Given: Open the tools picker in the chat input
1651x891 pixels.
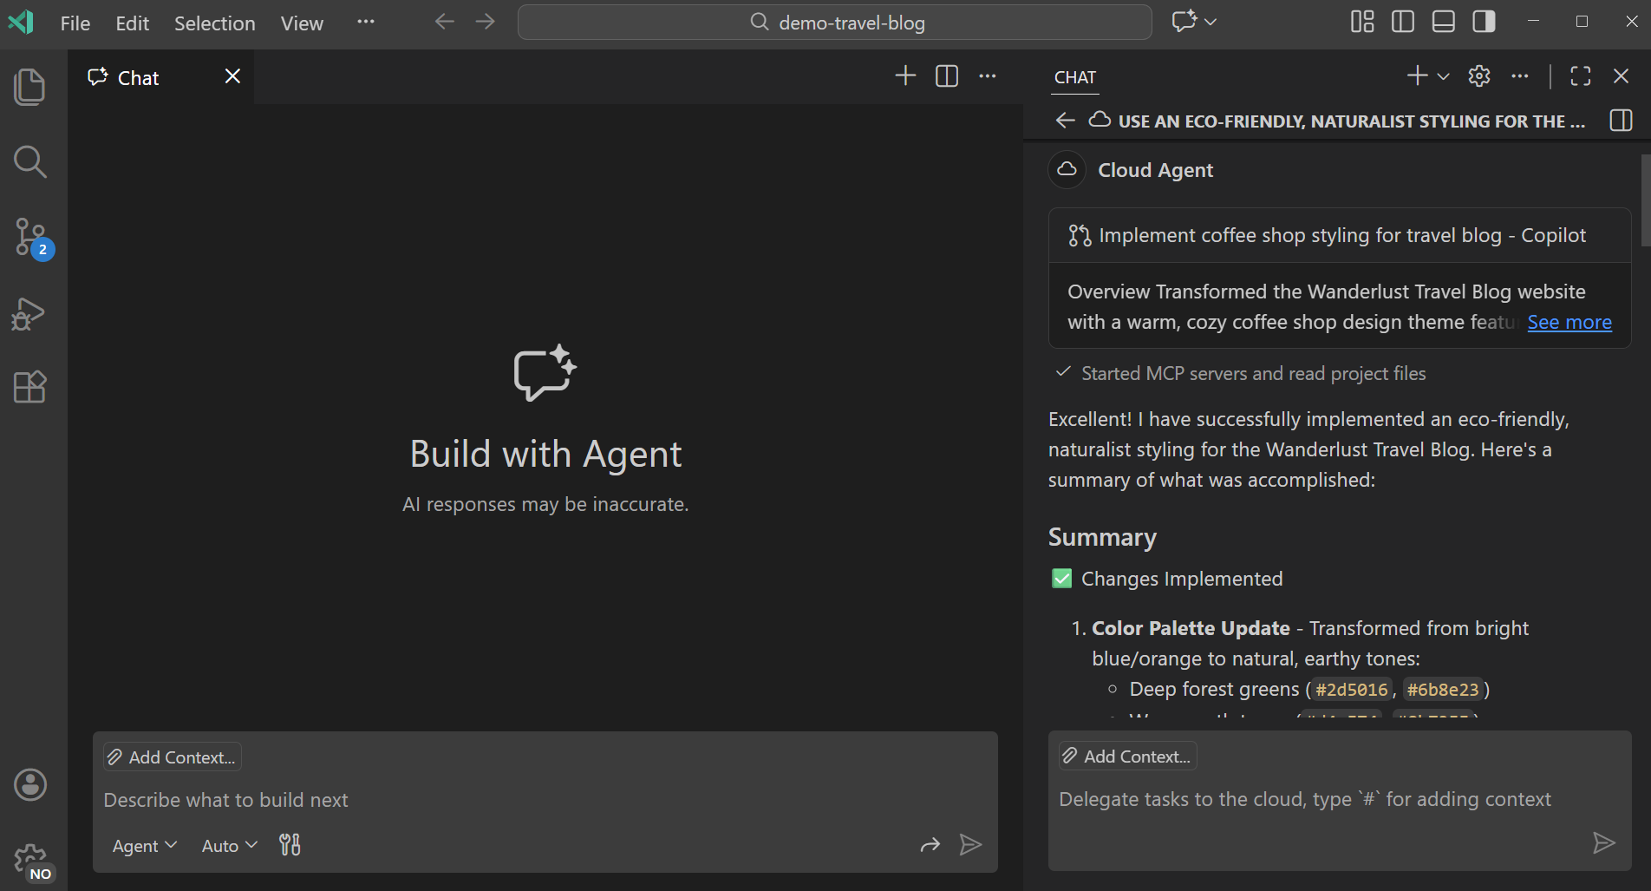Looking at the screenshot, I should point(290,844).
